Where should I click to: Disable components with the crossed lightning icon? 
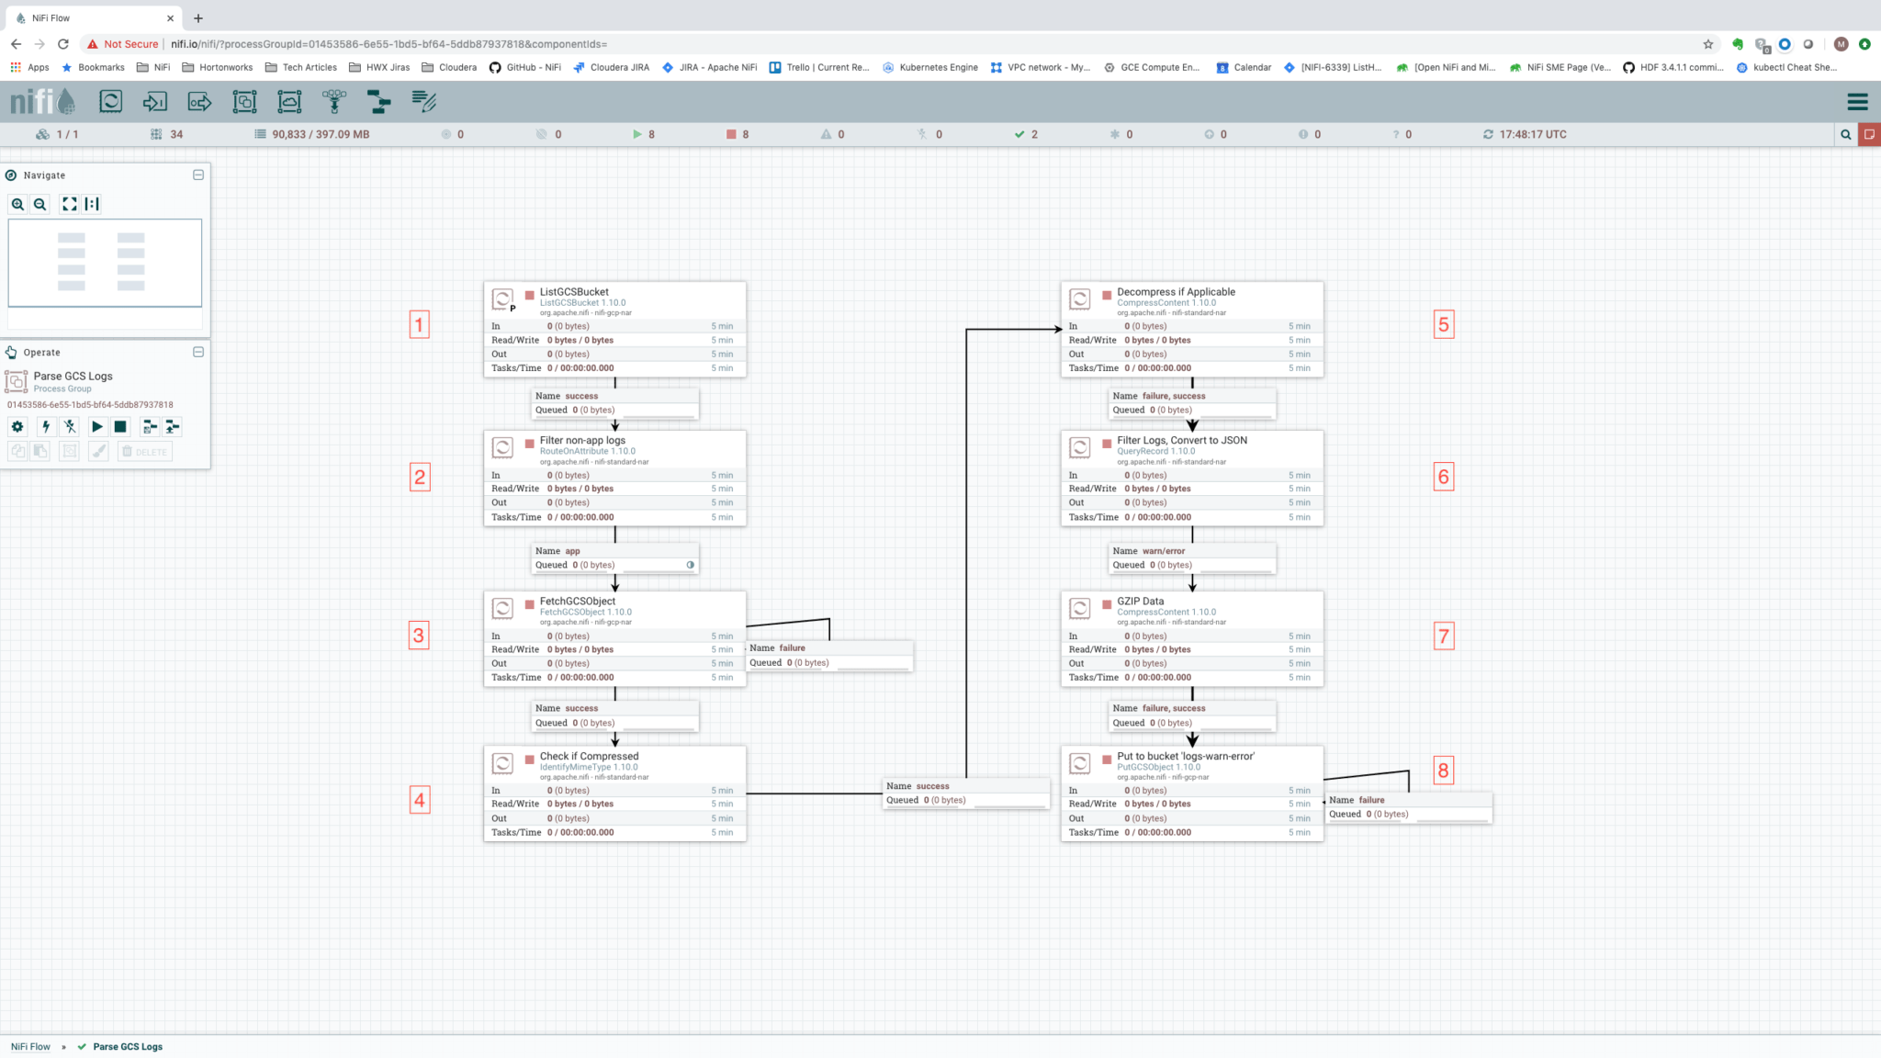(69, 426)
